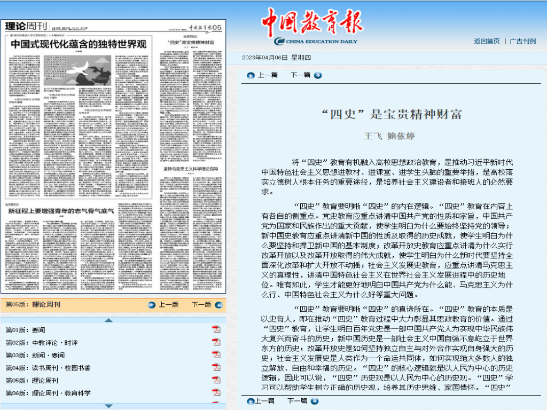
Task: Click the 第05版：理论周刊 label in the orange bar
Action: click(x=33, y=304)
